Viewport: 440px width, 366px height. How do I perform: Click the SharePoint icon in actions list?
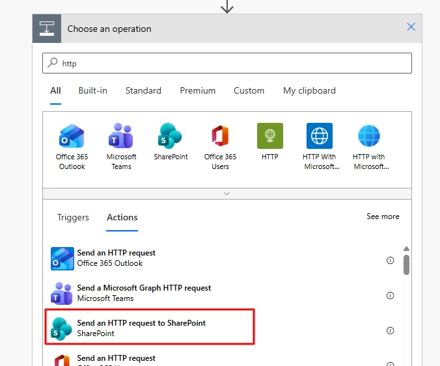point(61,329)
